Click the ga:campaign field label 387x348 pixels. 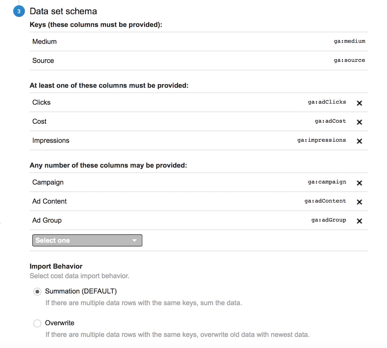tap(327, 182)
